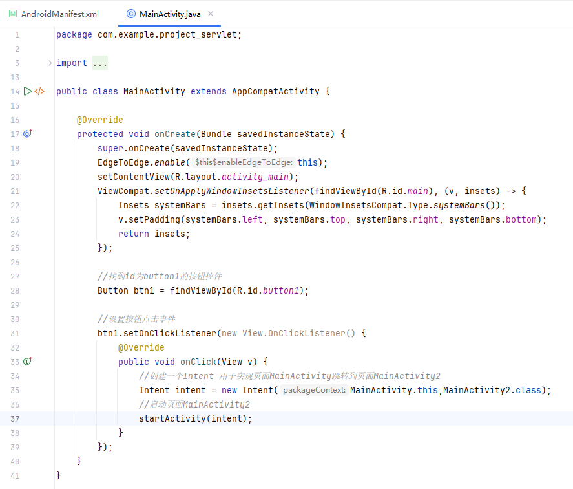Click startActivity(intent) statement
This screenshot has height=489, width=573.
click(x=195, y=418)
